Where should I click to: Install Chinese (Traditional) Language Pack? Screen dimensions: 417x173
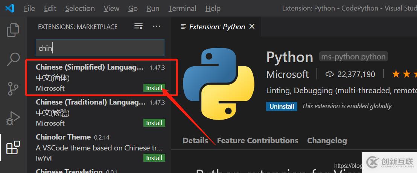[x=154, y=123]
